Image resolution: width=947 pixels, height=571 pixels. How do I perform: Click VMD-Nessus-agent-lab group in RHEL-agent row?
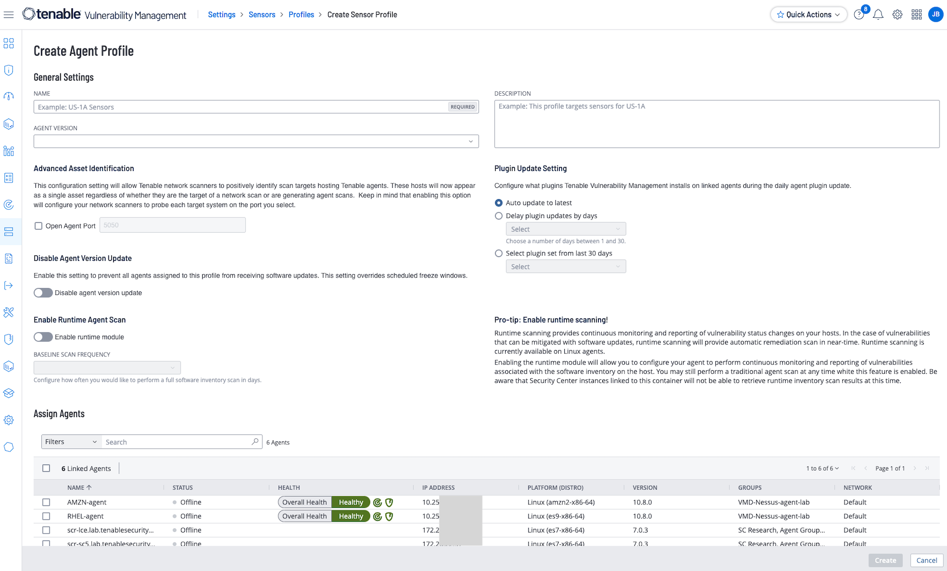(773, 516)
